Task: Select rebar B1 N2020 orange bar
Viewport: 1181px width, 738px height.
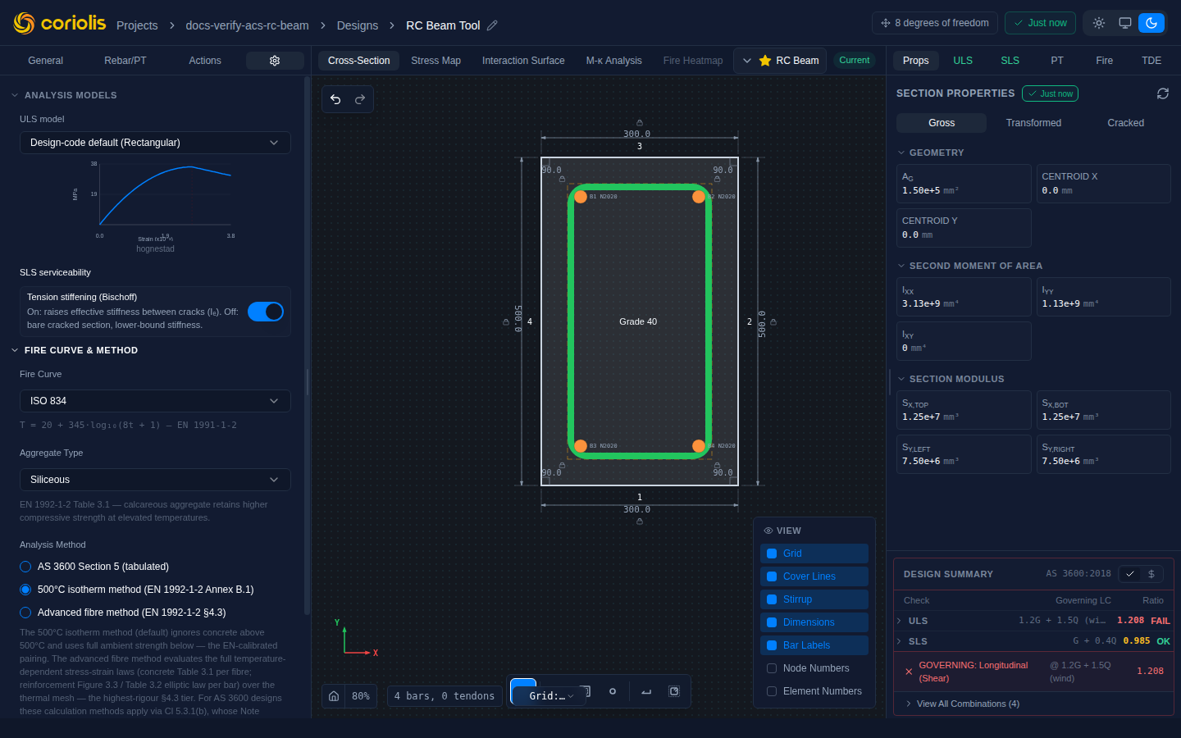Action: [x=581, y=197]
